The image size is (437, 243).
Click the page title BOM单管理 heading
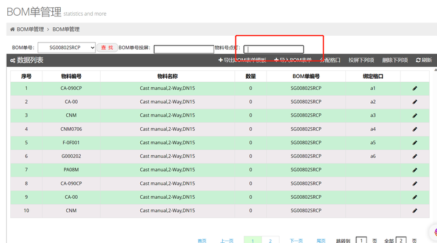tap(34, 12)
